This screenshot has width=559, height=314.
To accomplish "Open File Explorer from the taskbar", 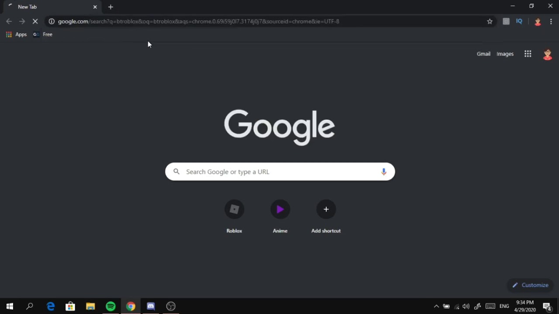I will coord(90,306).
